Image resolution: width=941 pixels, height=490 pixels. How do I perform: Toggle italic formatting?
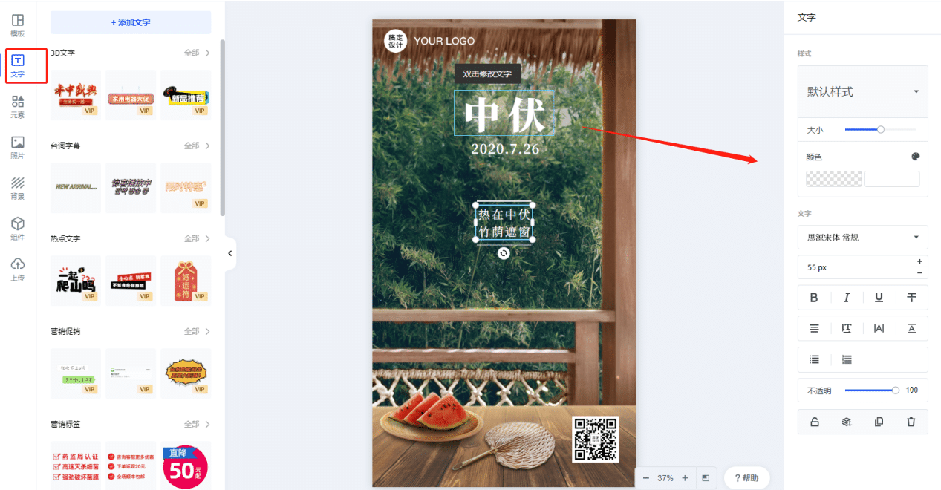click(x=847, y=298)
